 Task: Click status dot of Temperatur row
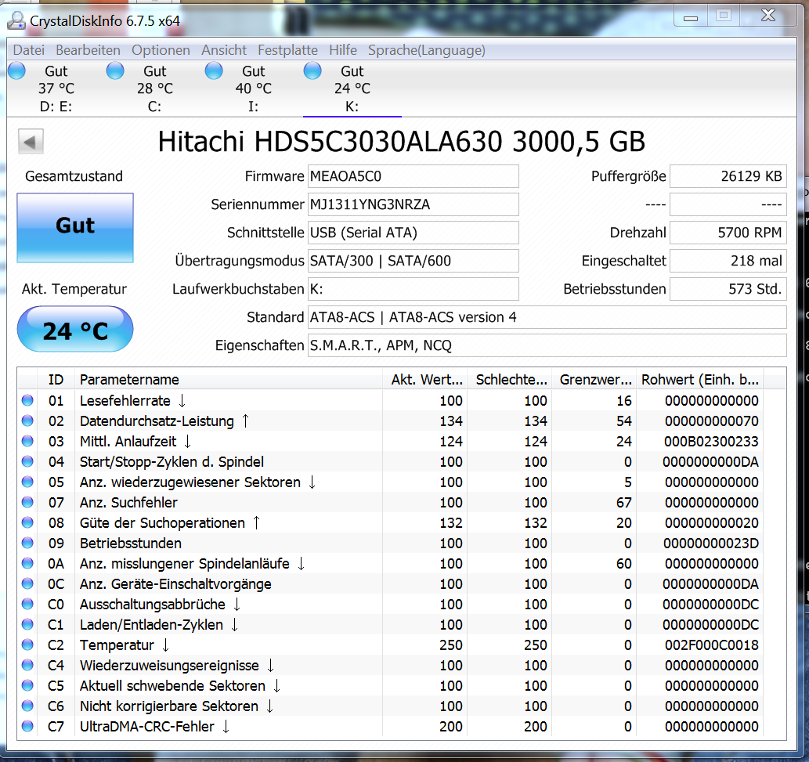click(x=27, y=645)
